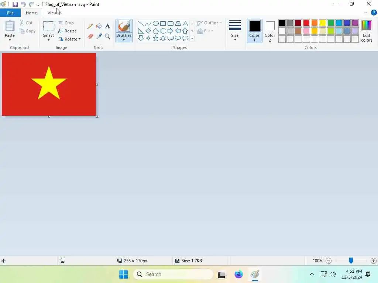Pick the Eraser tool

tap(90, 36)
